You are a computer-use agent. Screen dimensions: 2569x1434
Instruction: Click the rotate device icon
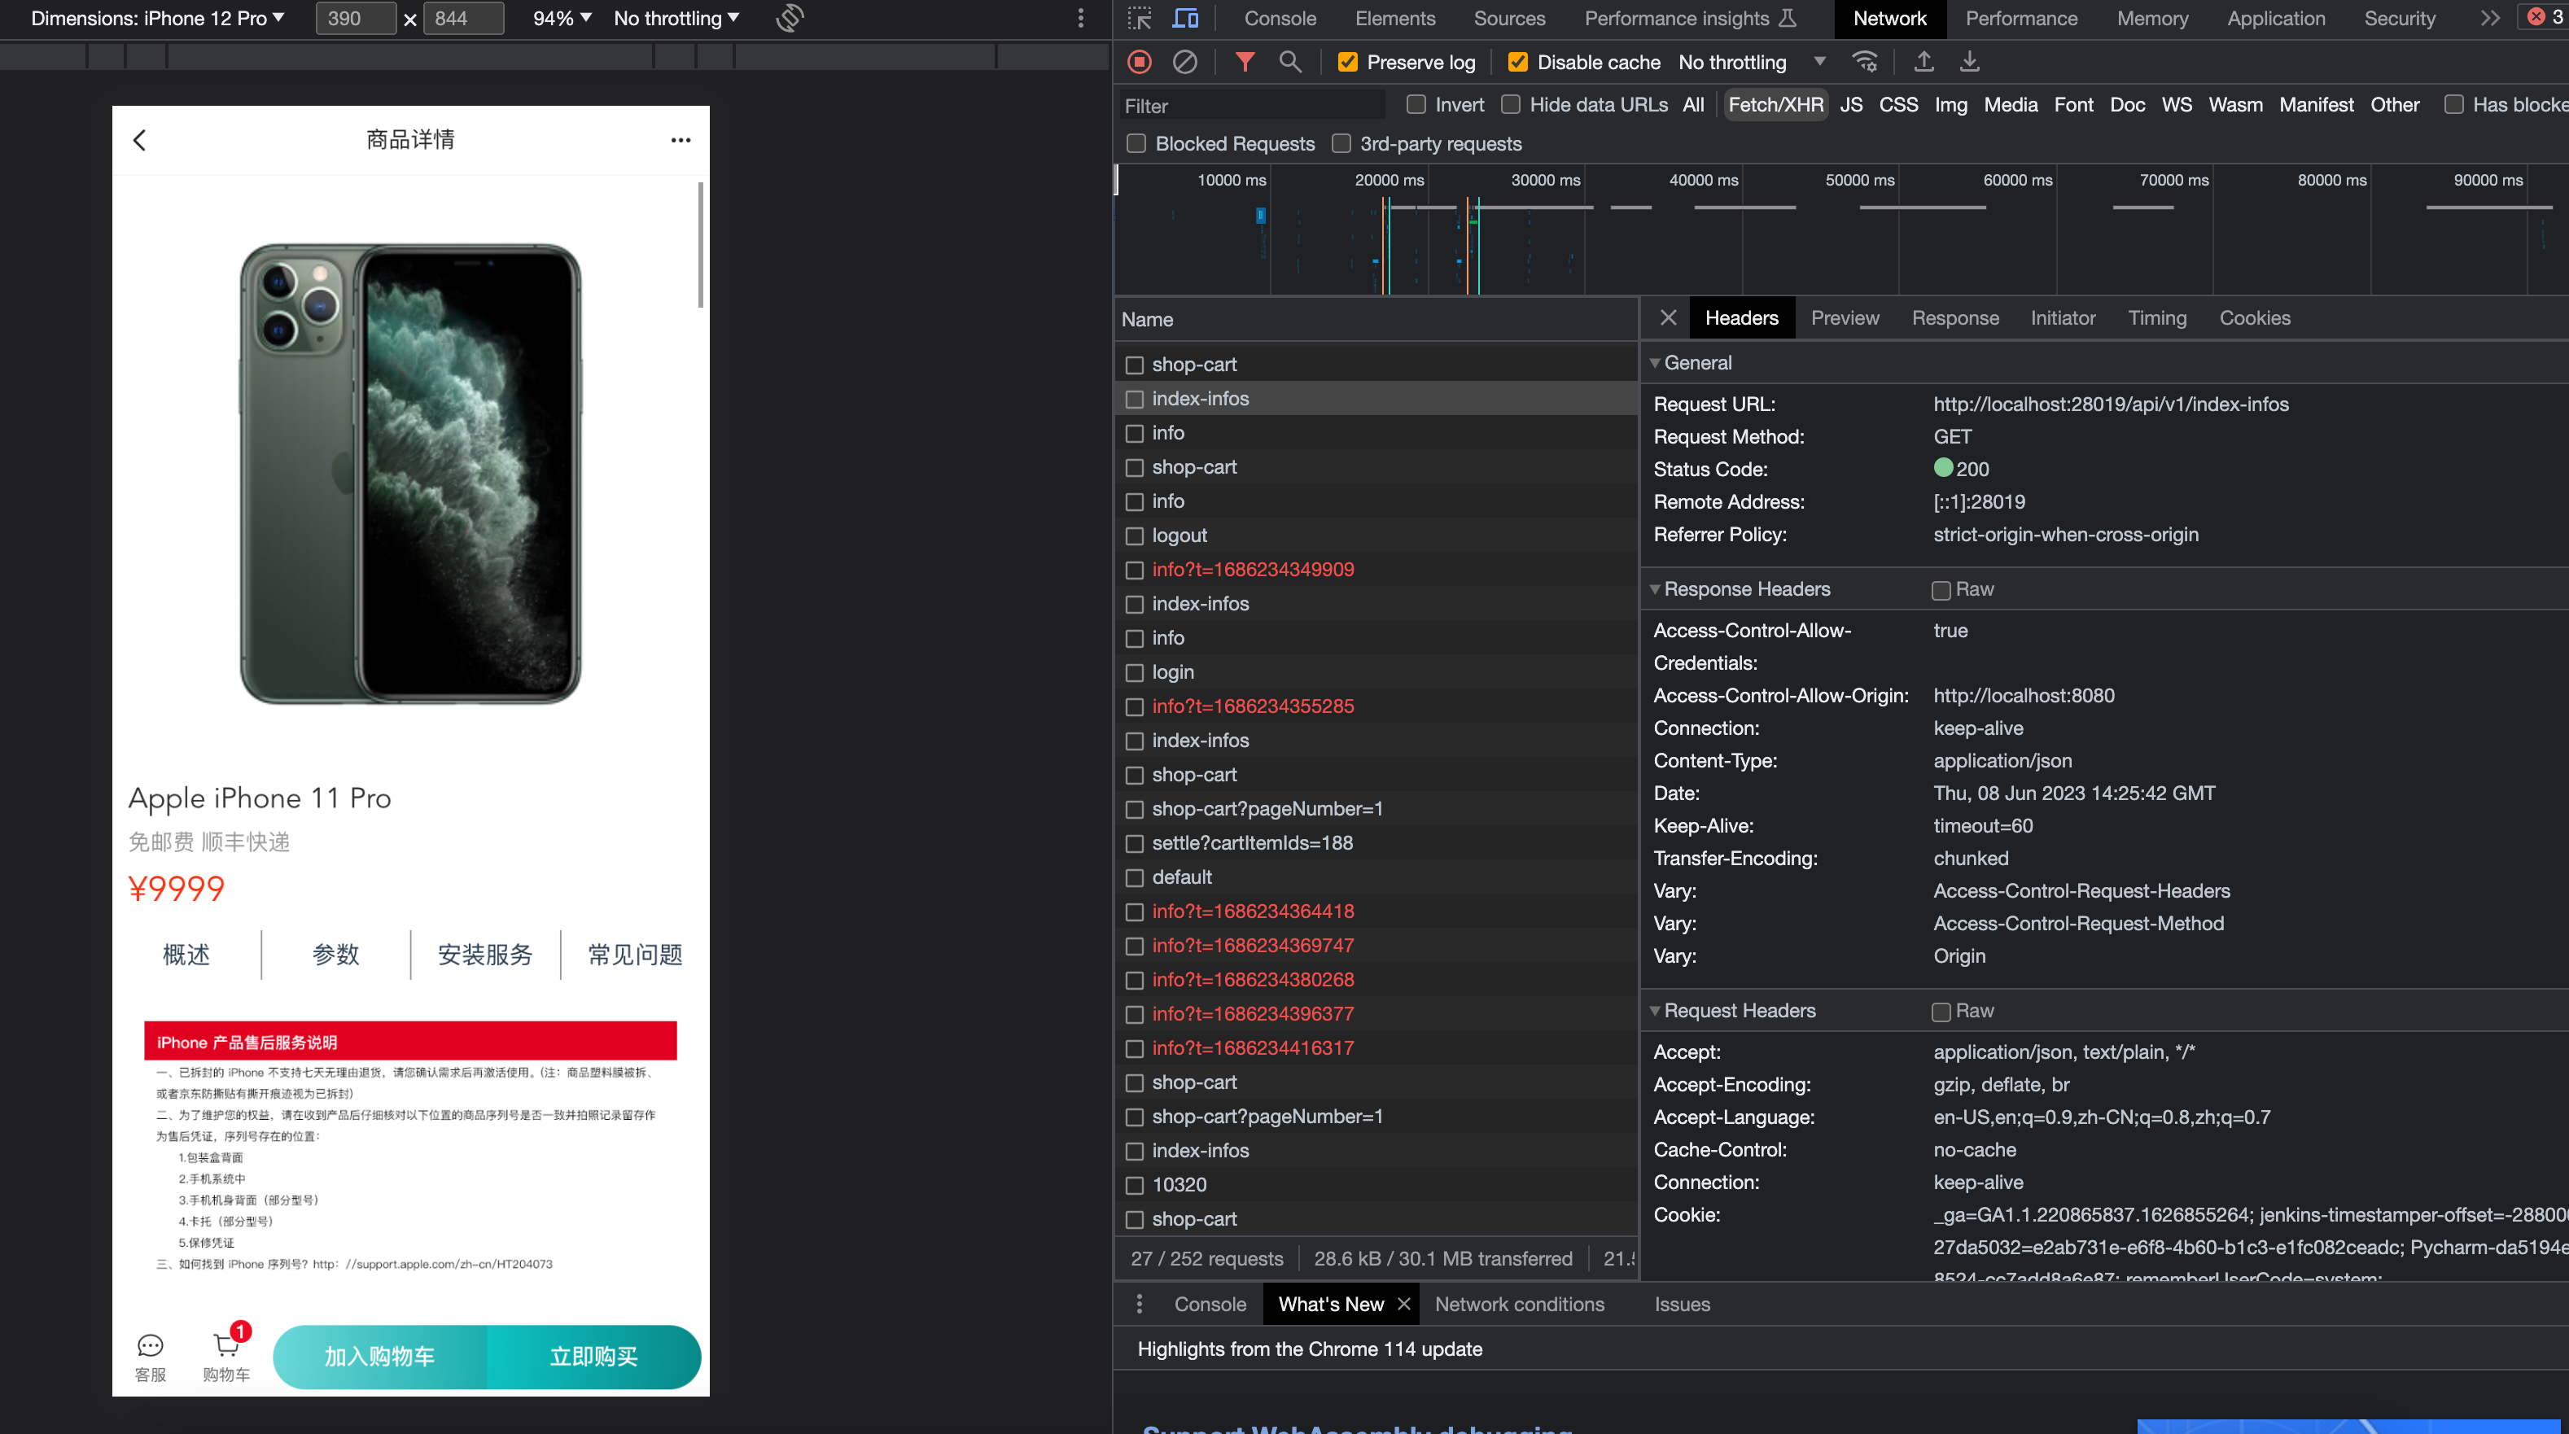(x=790, y=18)
